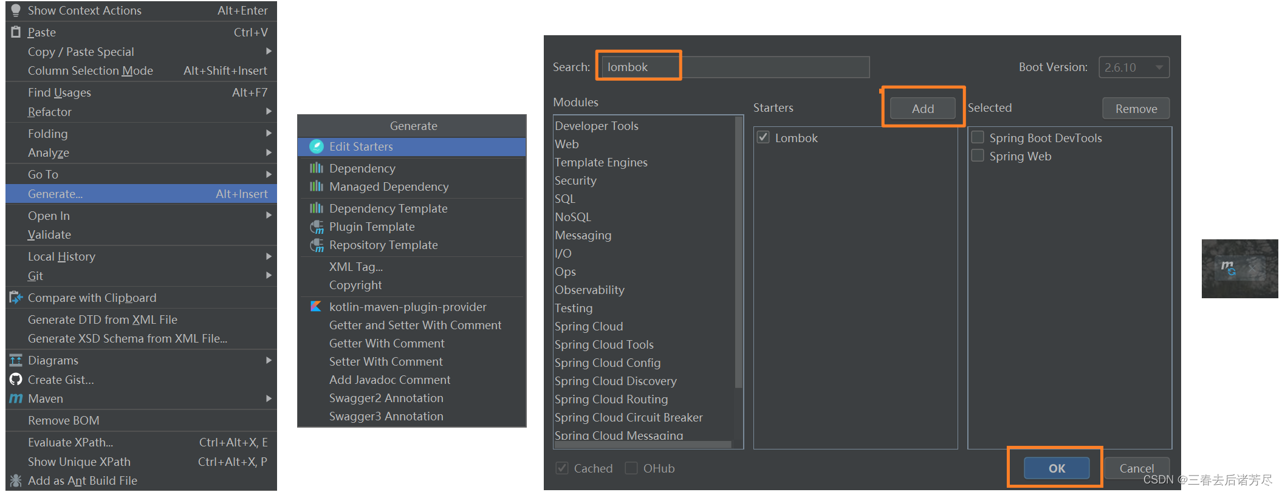Click the Repository Template icon
Image resolution: width=1282 pixels, height=492 pixels.
click(x=317, y=245)
